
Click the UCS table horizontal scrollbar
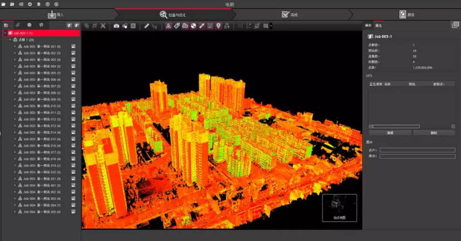(x=395, y=126)
